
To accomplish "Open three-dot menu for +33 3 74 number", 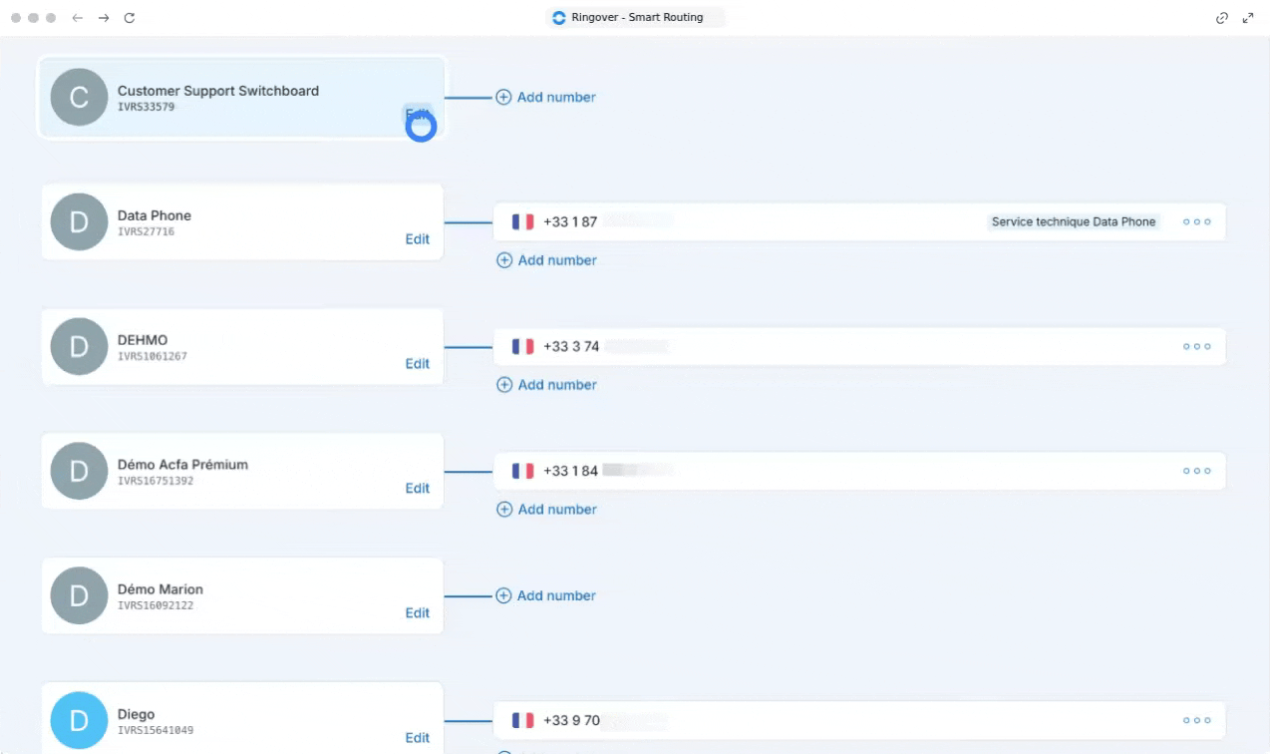I will click(x=1197, y=346).
